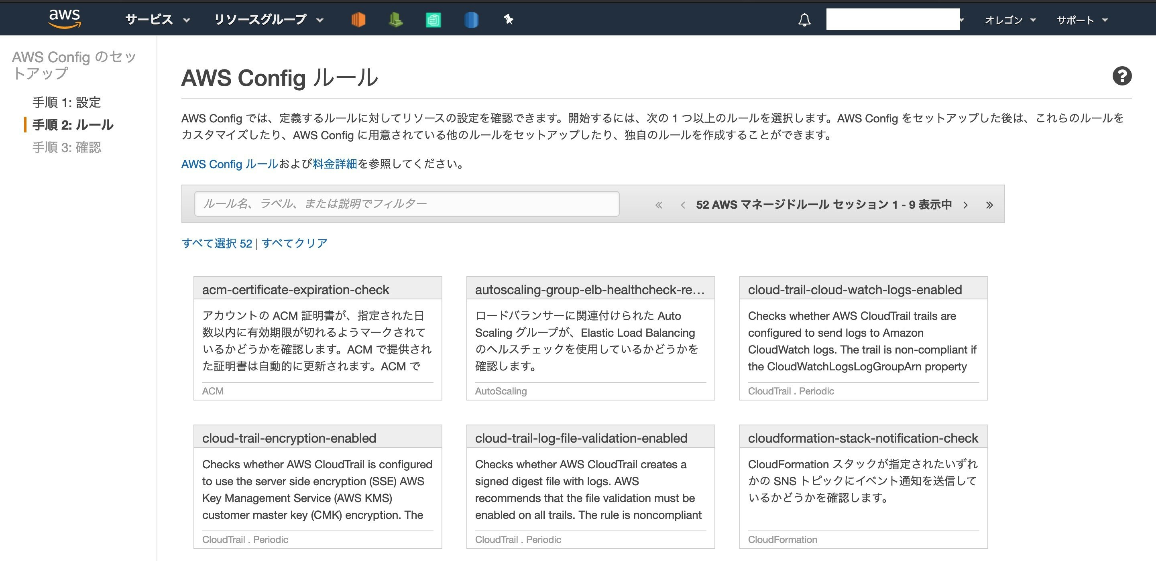Image resolution: width=1156 pixels, height=561 pixels.
Task: Click the AutoScaling label text
Action: pos(501,391)
